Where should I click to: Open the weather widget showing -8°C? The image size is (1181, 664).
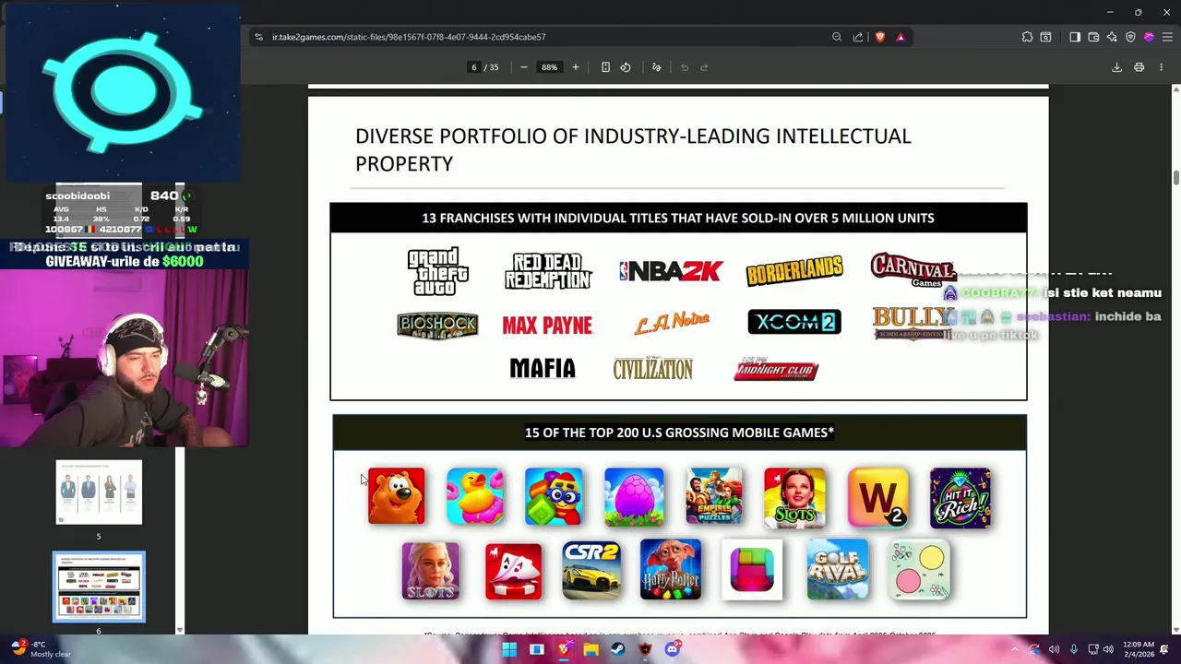[42, 649]
